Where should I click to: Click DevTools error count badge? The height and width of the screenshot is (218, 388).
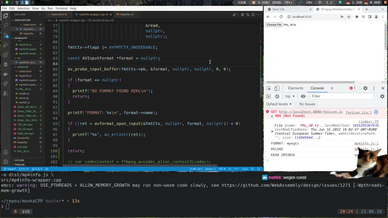353,88
